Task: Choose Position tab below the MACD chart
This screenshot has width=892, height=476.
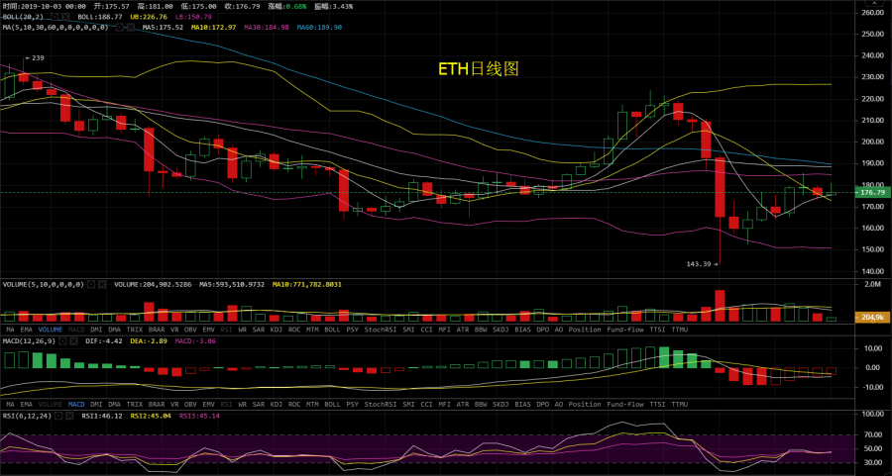Action: [x=585, y=405]
